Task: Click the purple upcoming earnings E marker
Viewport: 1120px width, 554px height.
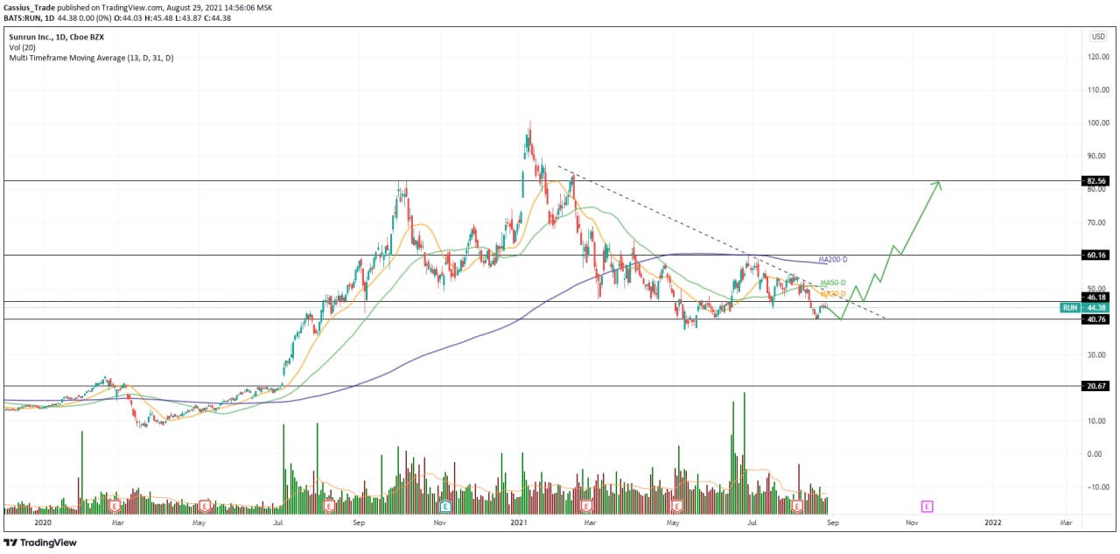Action: (x=927, y=506)
